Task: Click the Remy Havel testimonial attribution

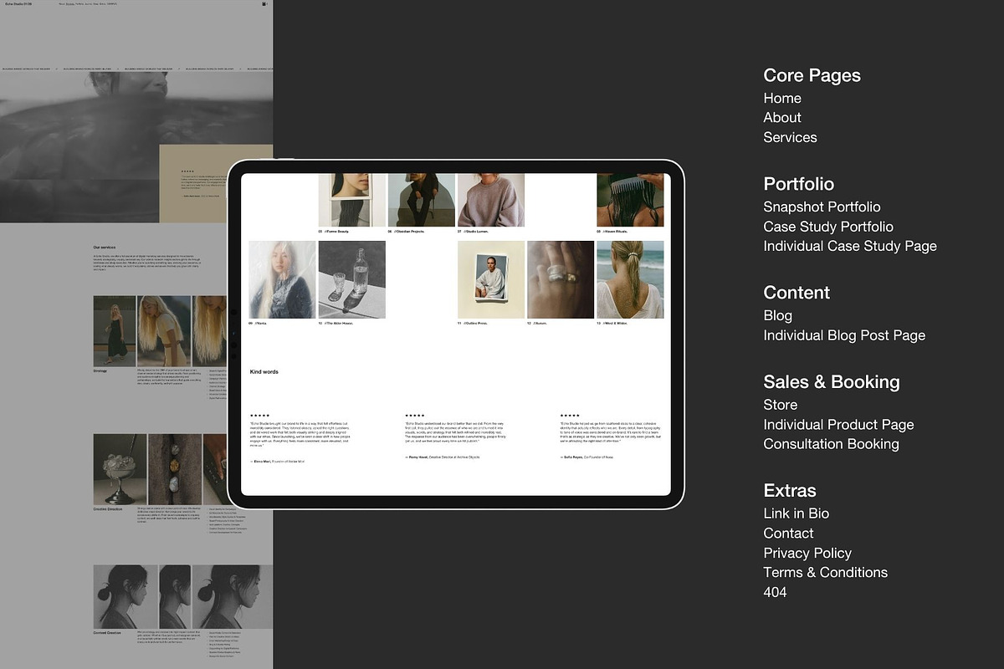Action: 443,457
